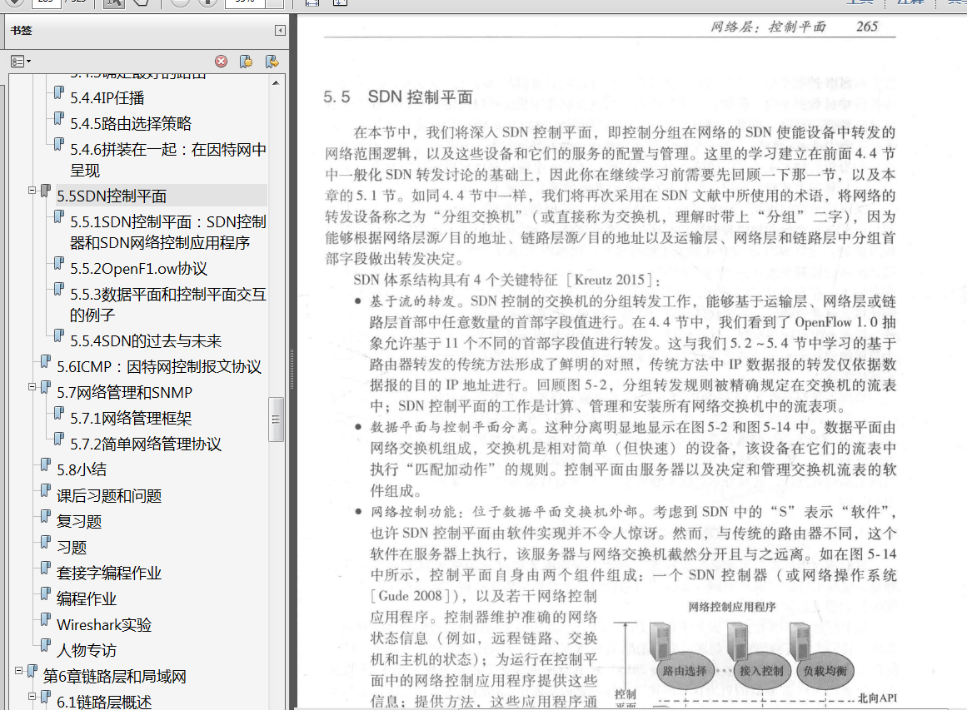Click the bookmark icon beside 人物专访

click(x=45, y=645)
